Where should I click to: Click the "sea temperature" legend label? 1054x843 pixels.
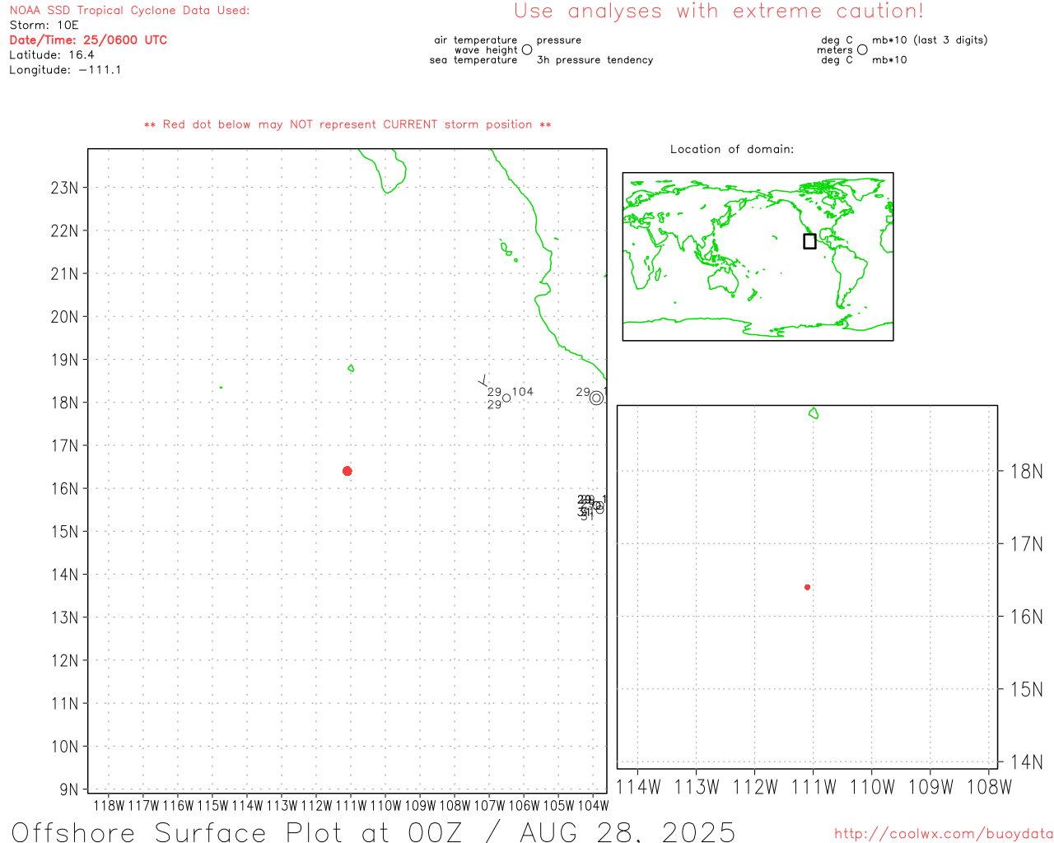pyautogui.click(x=473, y=60)
